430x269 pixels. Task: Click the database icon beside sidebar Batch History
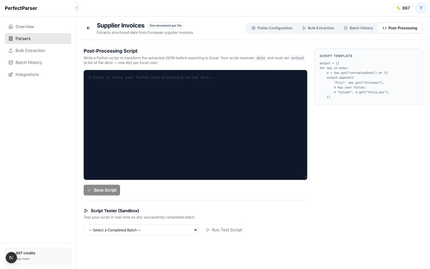(11, 62)
